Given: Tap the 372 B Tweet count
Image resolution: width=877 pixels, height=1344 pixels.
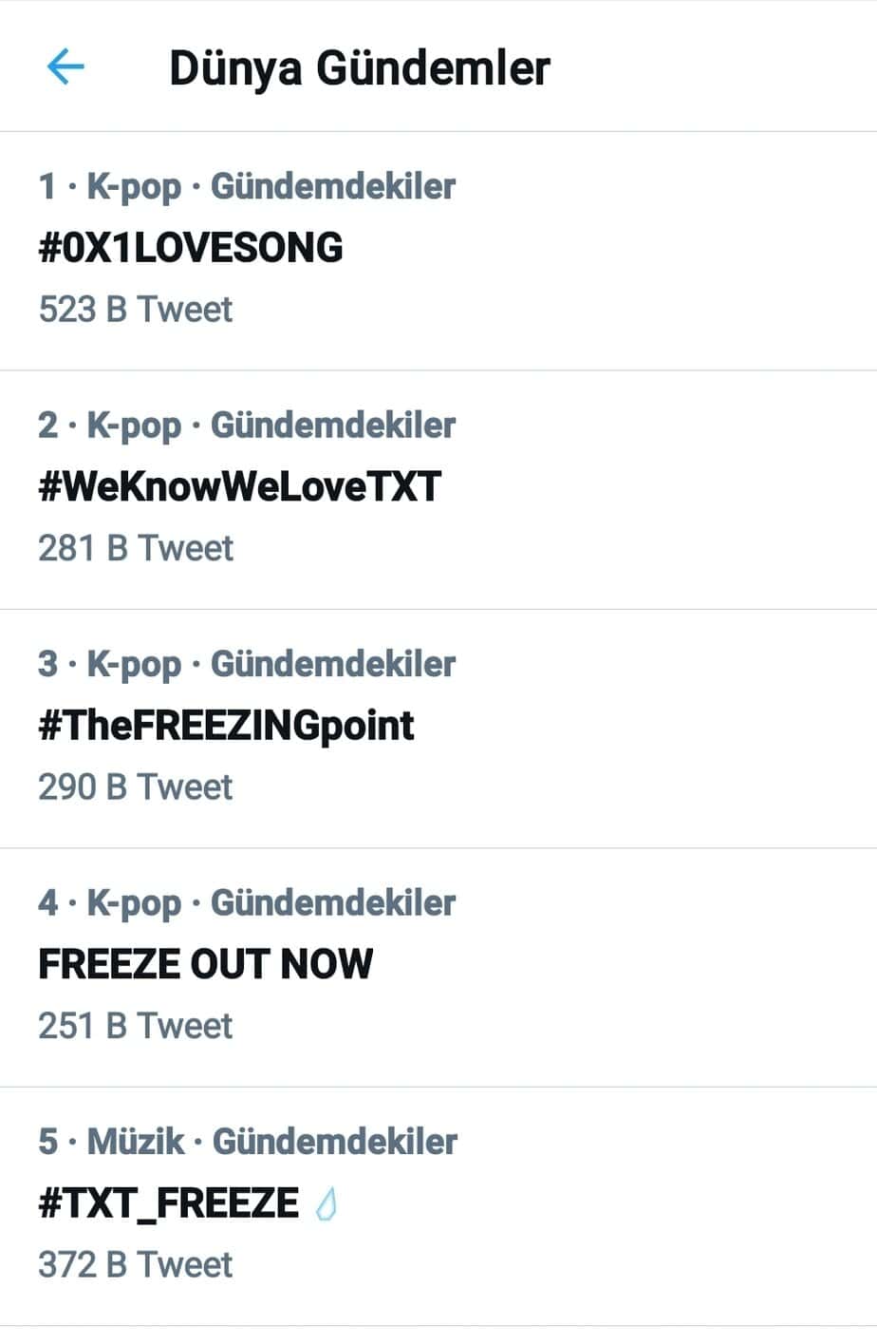Looking at the screenshot, I should tap(135, 1265).
